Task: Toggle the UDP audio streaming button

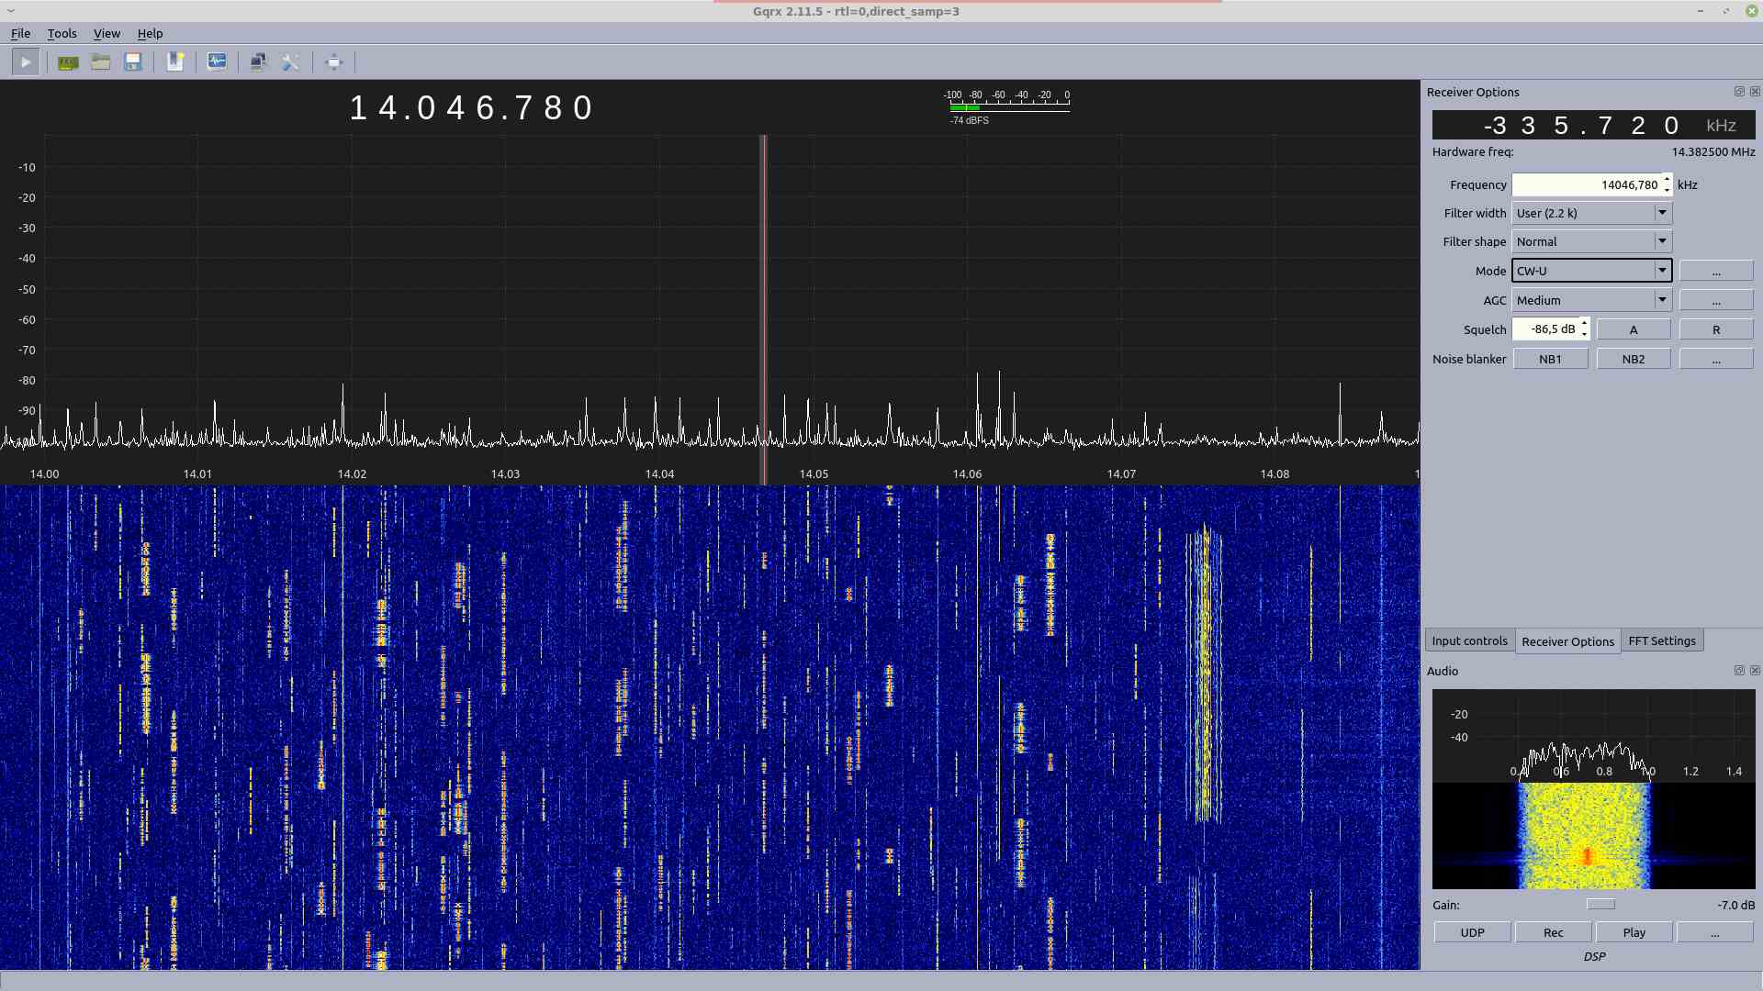Action: pos(1472,932)
